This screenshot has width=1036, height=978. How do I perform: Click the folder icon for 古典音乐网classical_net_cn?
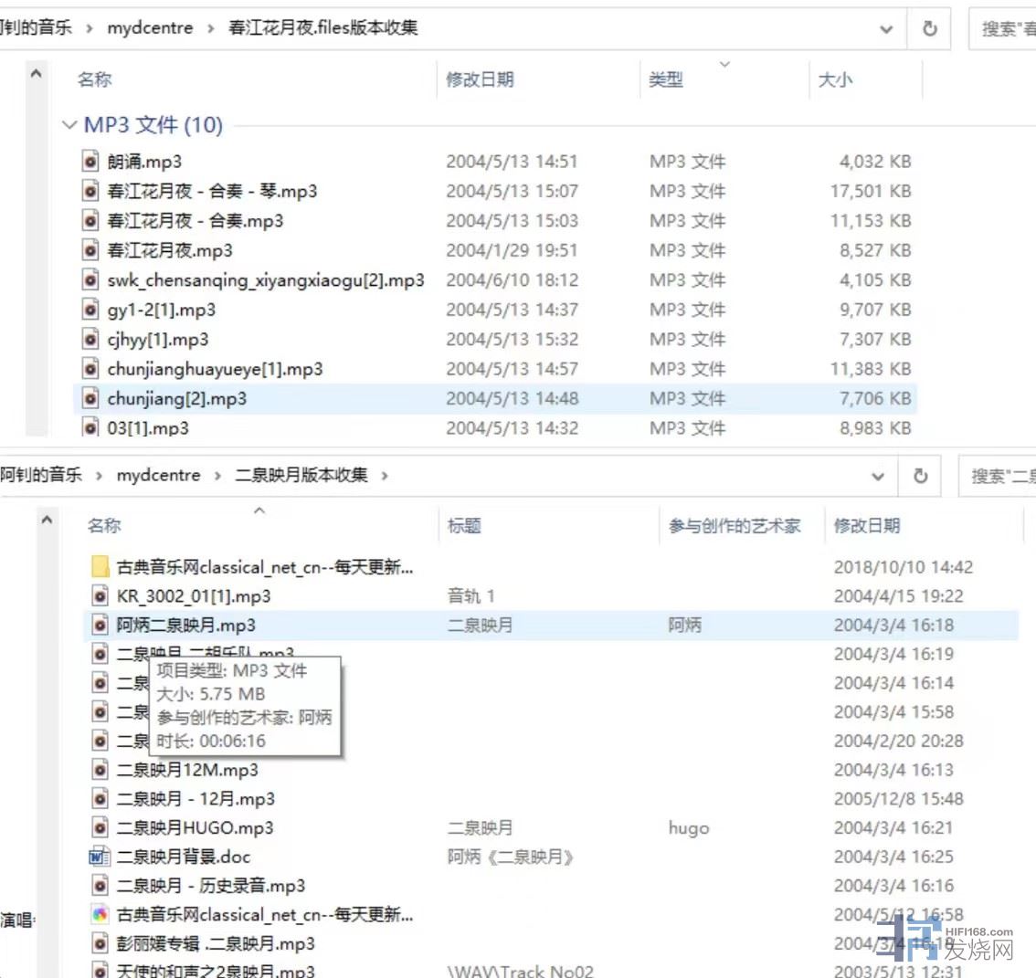[100, 567]
